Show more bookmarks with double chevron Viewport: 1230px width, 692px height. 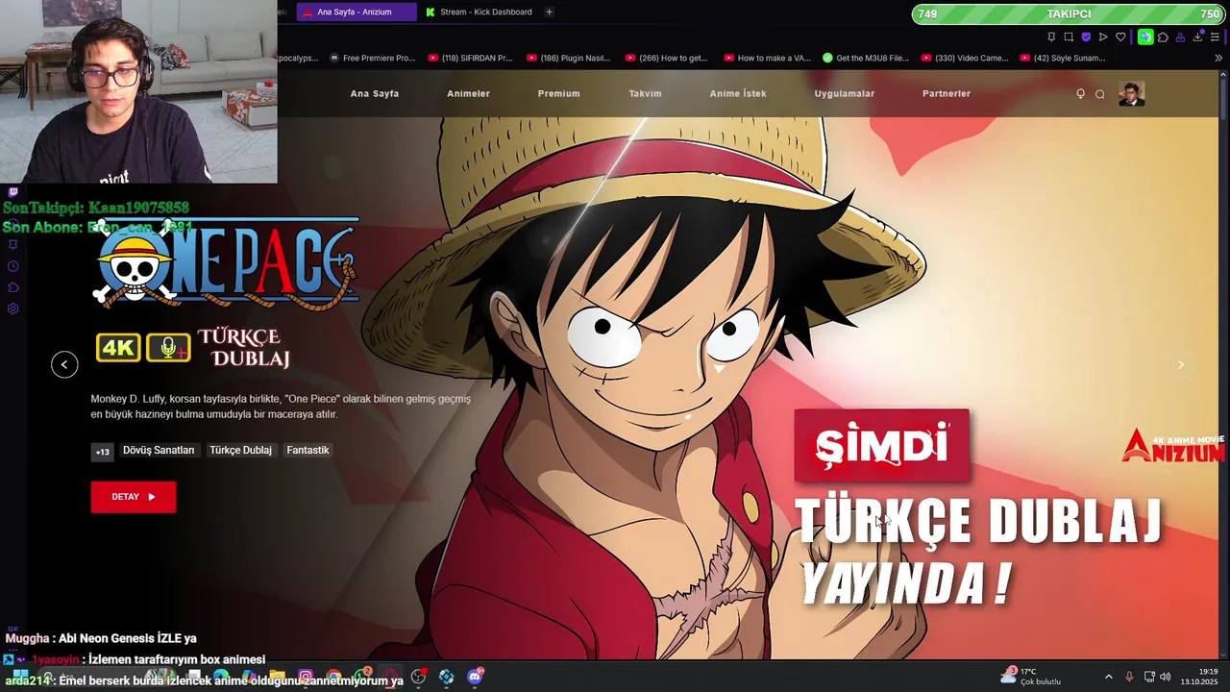pos(1218,58)
